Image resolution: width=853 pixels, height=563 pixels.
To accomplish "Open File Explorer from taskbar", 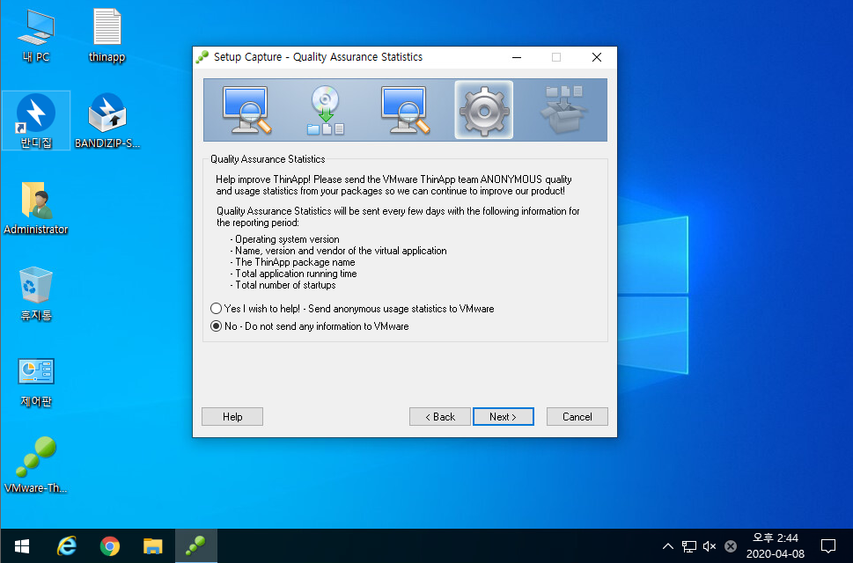I will point(153,546).
